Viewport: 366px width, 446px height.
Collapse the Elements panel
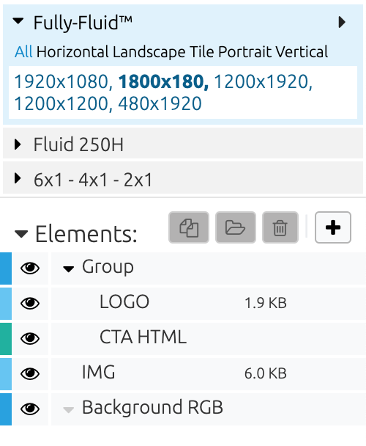tap(21, 234)
